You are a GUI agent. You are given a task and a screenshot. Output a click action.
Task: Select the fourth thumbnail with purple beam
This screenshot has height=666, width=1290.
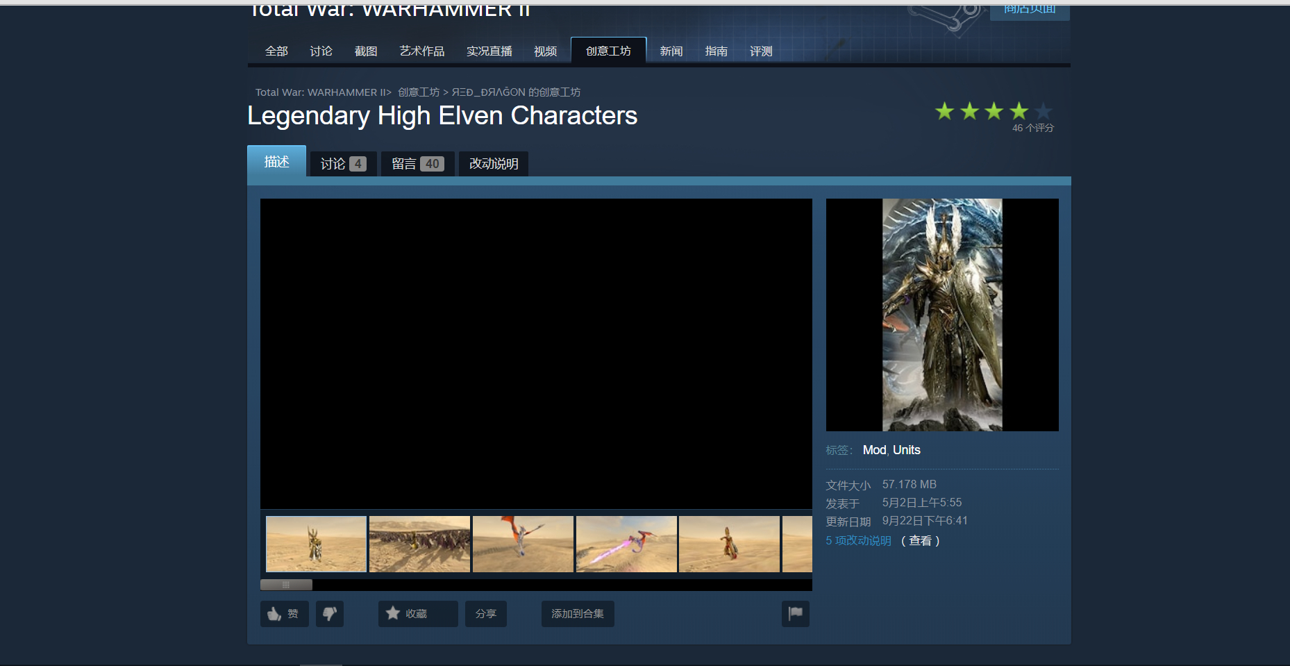[x=626, y=544]
